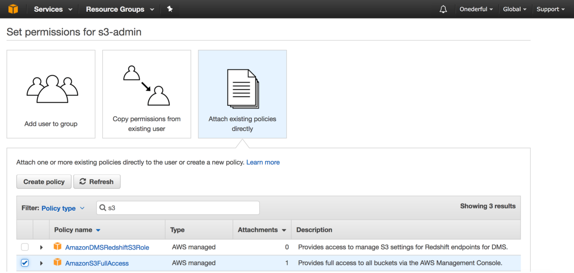Click the search magnifier icon in filter
This screenshot has width=574, height=273.
tap(103, 208)
